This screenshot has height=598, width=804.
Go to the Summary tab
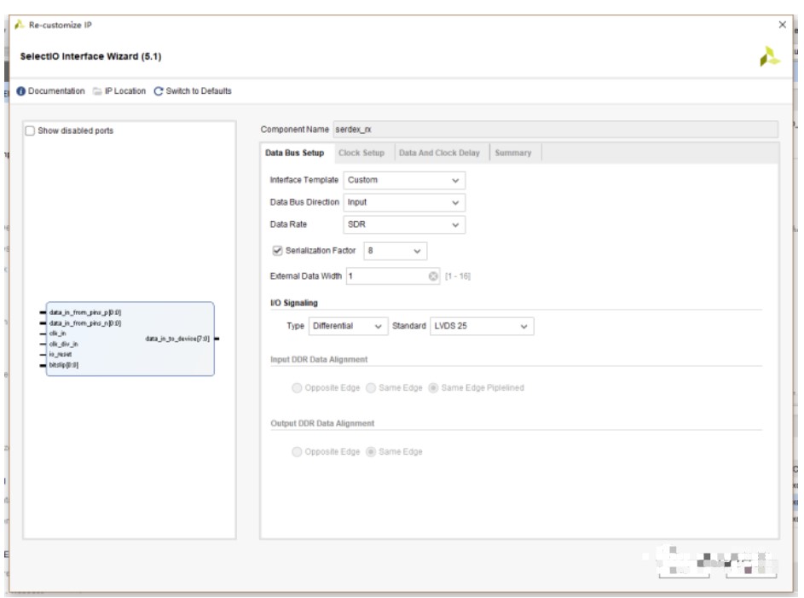point(512,154)
